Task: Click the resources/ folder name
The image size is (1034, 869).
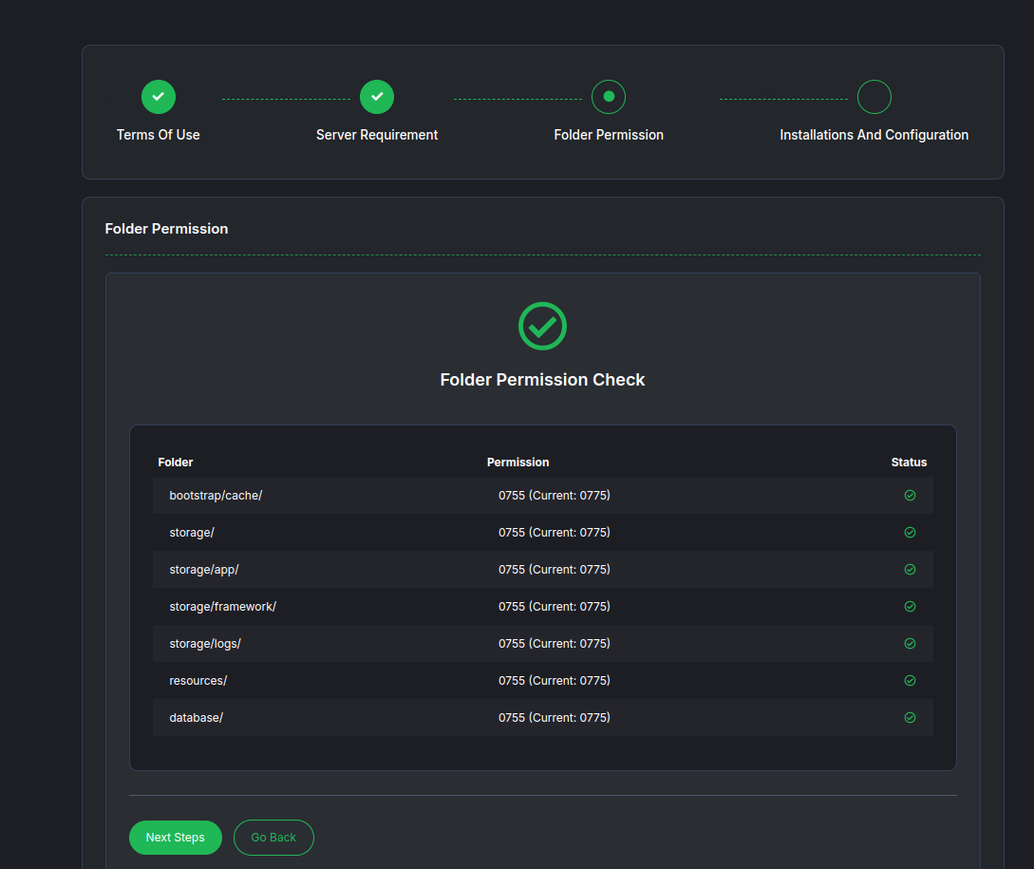Action: tap(197, 680)
